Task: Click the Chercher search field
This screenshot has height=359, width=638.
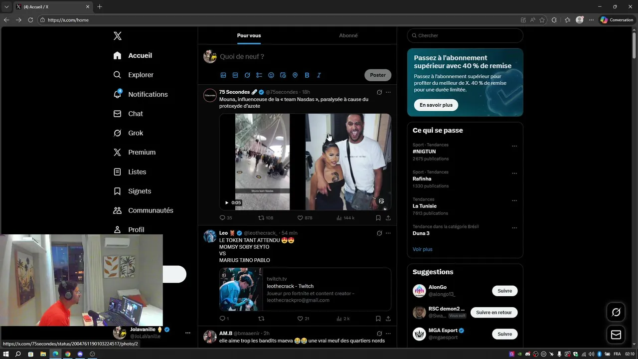Action: click(x=465, y=35)
